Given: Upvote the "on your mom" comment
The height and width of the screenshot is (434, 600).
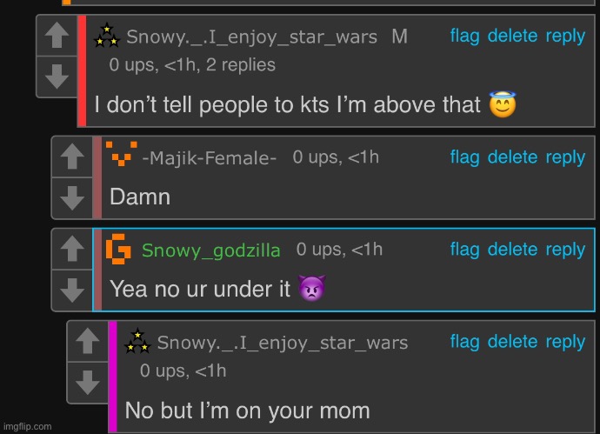Looking at the screenshot, I should 87,341.
